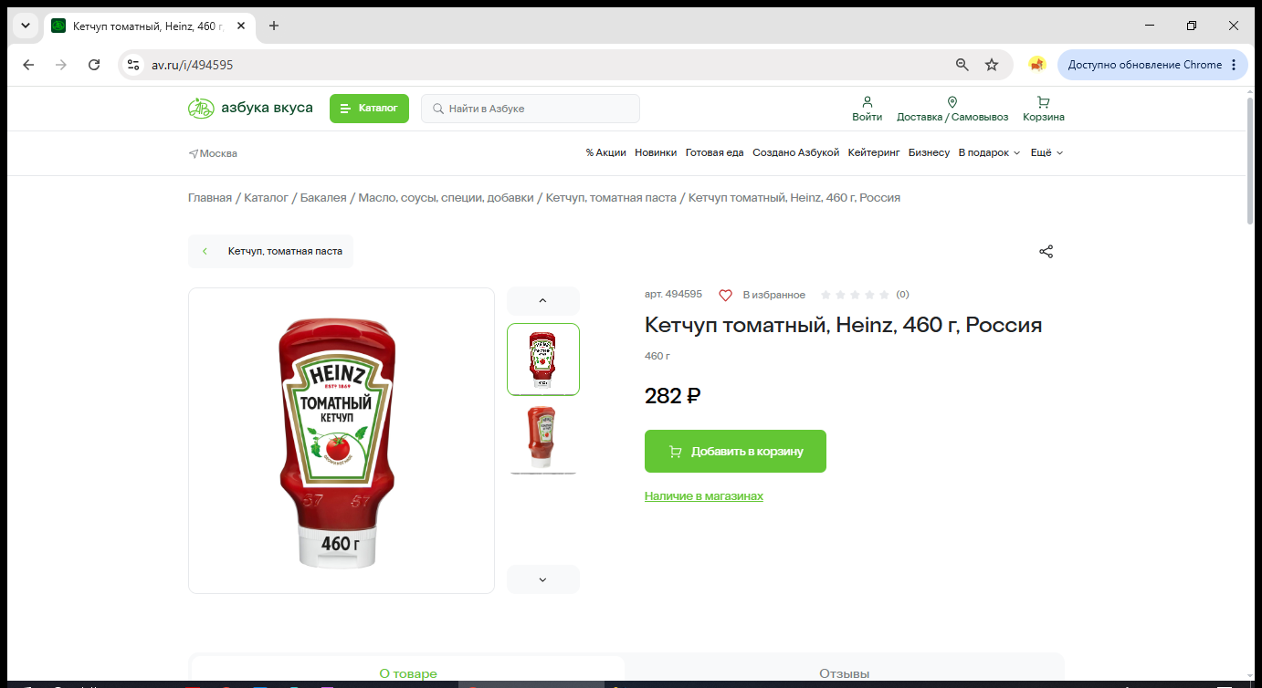
Task: Open the browser extension icon
Action: (1036, 65)
